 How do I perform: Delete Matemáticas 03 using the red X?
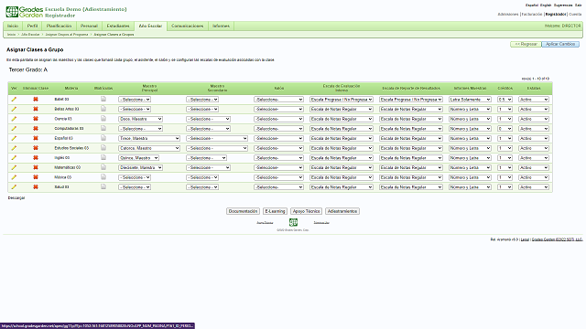(36, 167)
